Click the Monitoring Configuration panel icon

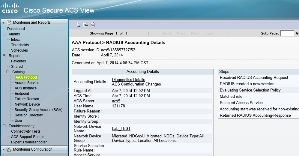pos(9,149)
